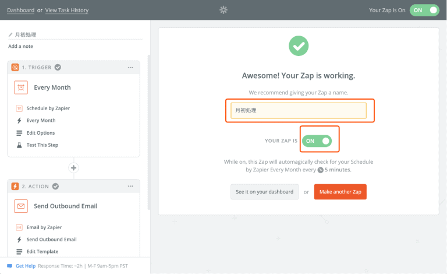Open Schedule by Zapier step item
This screenshot has height=274, width=447.
[48, 108]
